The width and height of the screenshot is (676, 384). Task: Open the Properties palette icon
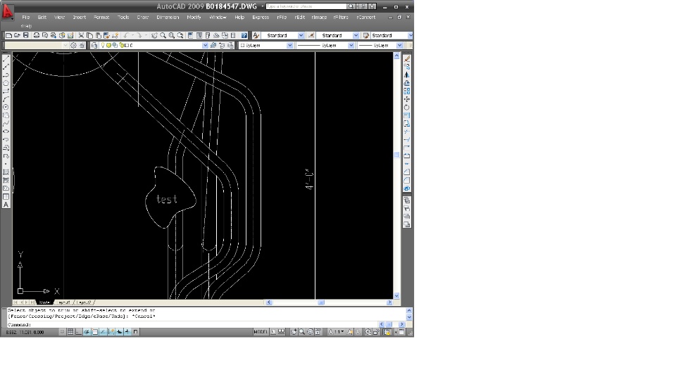pos(190,35)
